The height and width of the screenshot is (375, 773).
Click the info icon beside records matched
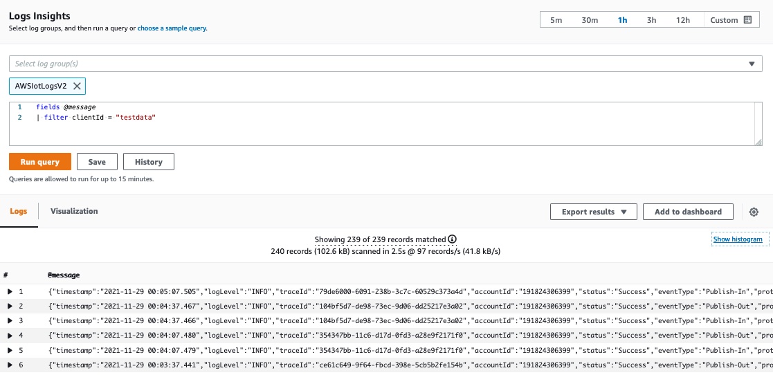click(452, 239)
